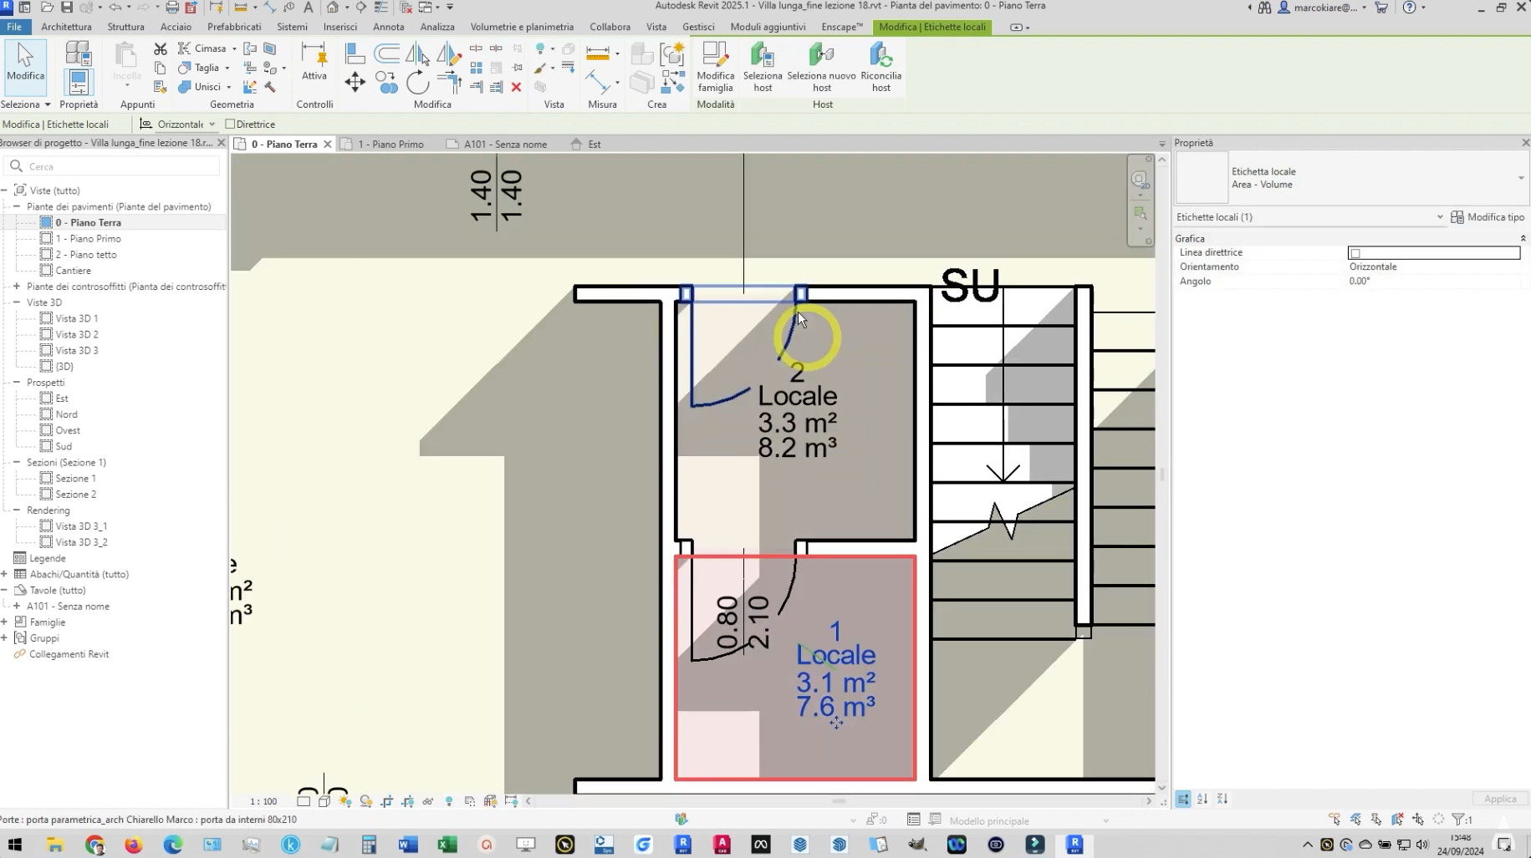Click the Modifica tipo button

[x=1488, y=217]
